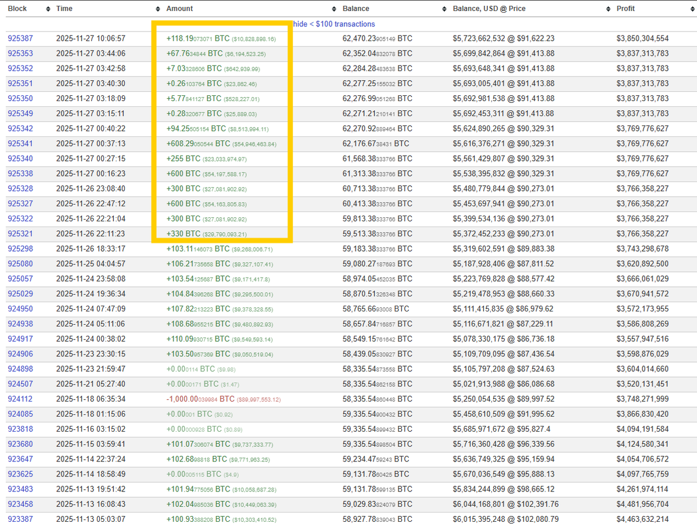The width and height of the screenshot is (697, 527).
Task: Select balance 58,927.78 BTC cell
Action: (x=378, y=519)
